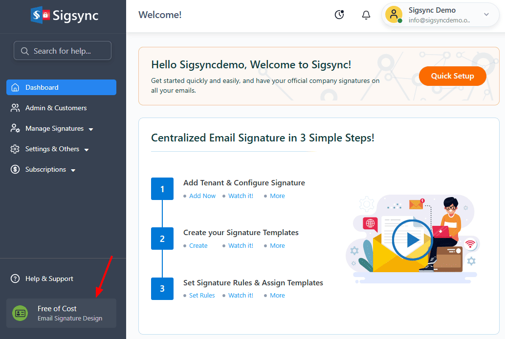Click More for Add Tenant step
The width and height of the screenshot is (505, 339).
[x=277, y=196]
